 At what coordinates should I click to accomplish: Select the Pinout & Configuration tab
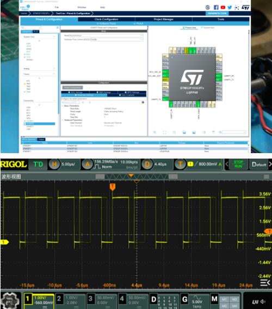pos(49,19)
